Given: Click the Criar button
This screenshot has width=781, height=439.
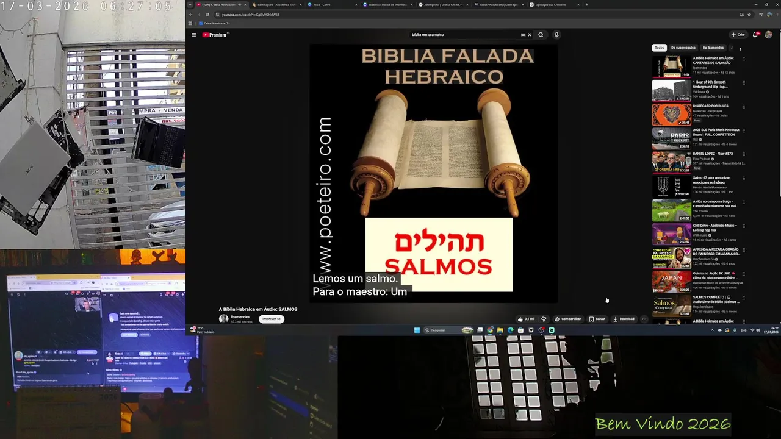Looking at the screenshot, I should tap(738, 35).
